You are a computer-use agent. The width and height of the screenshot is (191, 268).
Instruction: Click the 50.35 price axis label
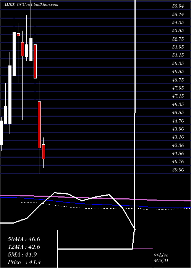178,64
